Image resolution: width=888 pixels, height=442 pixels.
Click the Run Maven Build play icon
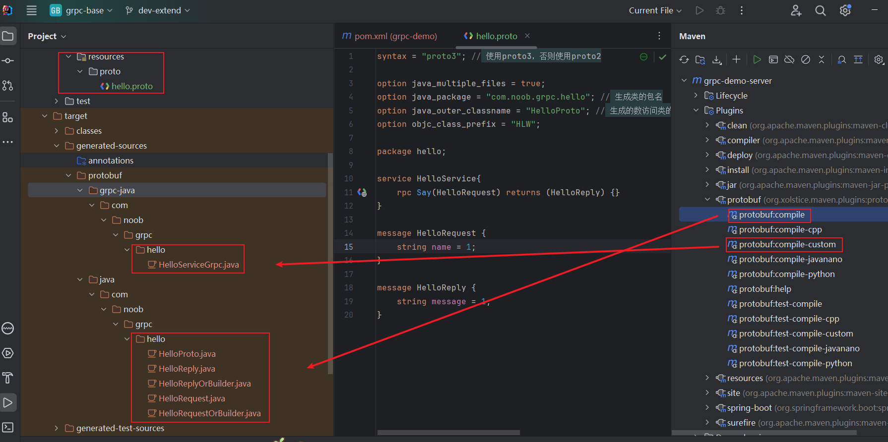(x=757, y=60)
